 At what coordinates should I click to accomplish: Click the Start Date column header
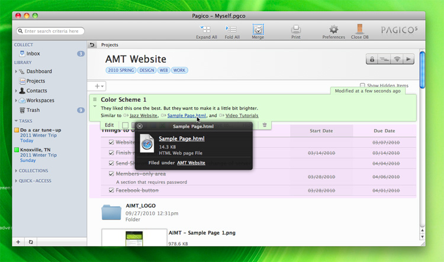[321, 131]
